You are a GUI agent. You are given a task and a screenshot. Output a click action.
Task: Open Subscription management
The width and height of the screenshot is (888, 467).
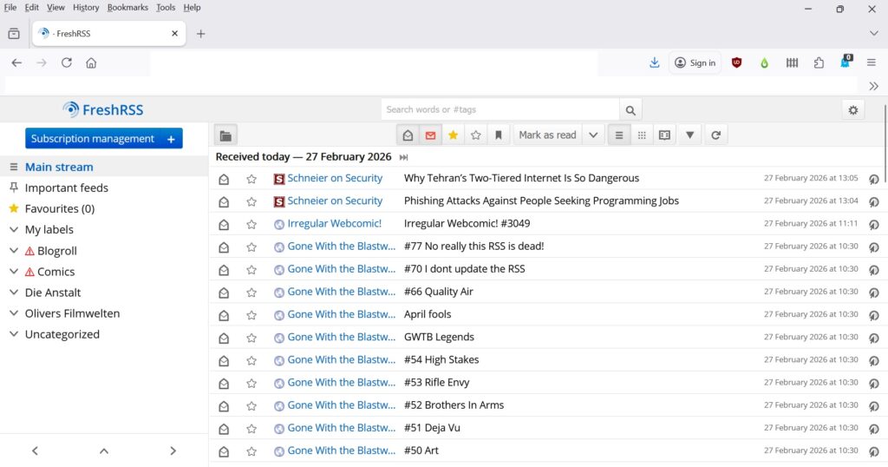(93, 139)
